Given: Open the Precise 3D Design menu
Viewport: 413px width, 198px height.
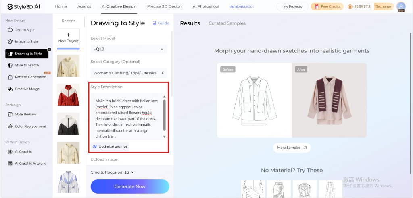Looking at the screenshot, I should pos(165,6).
